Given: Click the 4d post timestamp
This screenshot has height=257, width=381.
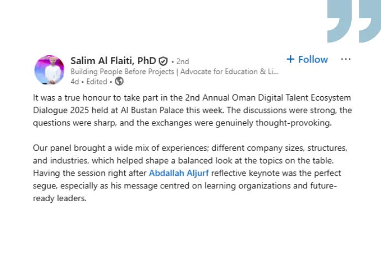Looking at the screenshot, I should (75, 82).
